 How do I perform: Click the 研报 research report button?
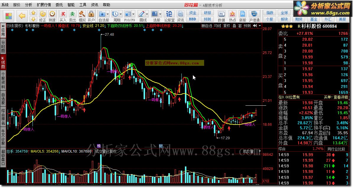[207, 13]
